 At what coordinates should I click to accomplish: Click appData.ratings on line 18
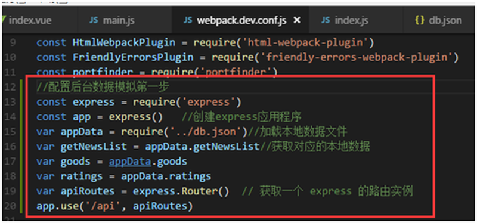[x=166, y=176]
